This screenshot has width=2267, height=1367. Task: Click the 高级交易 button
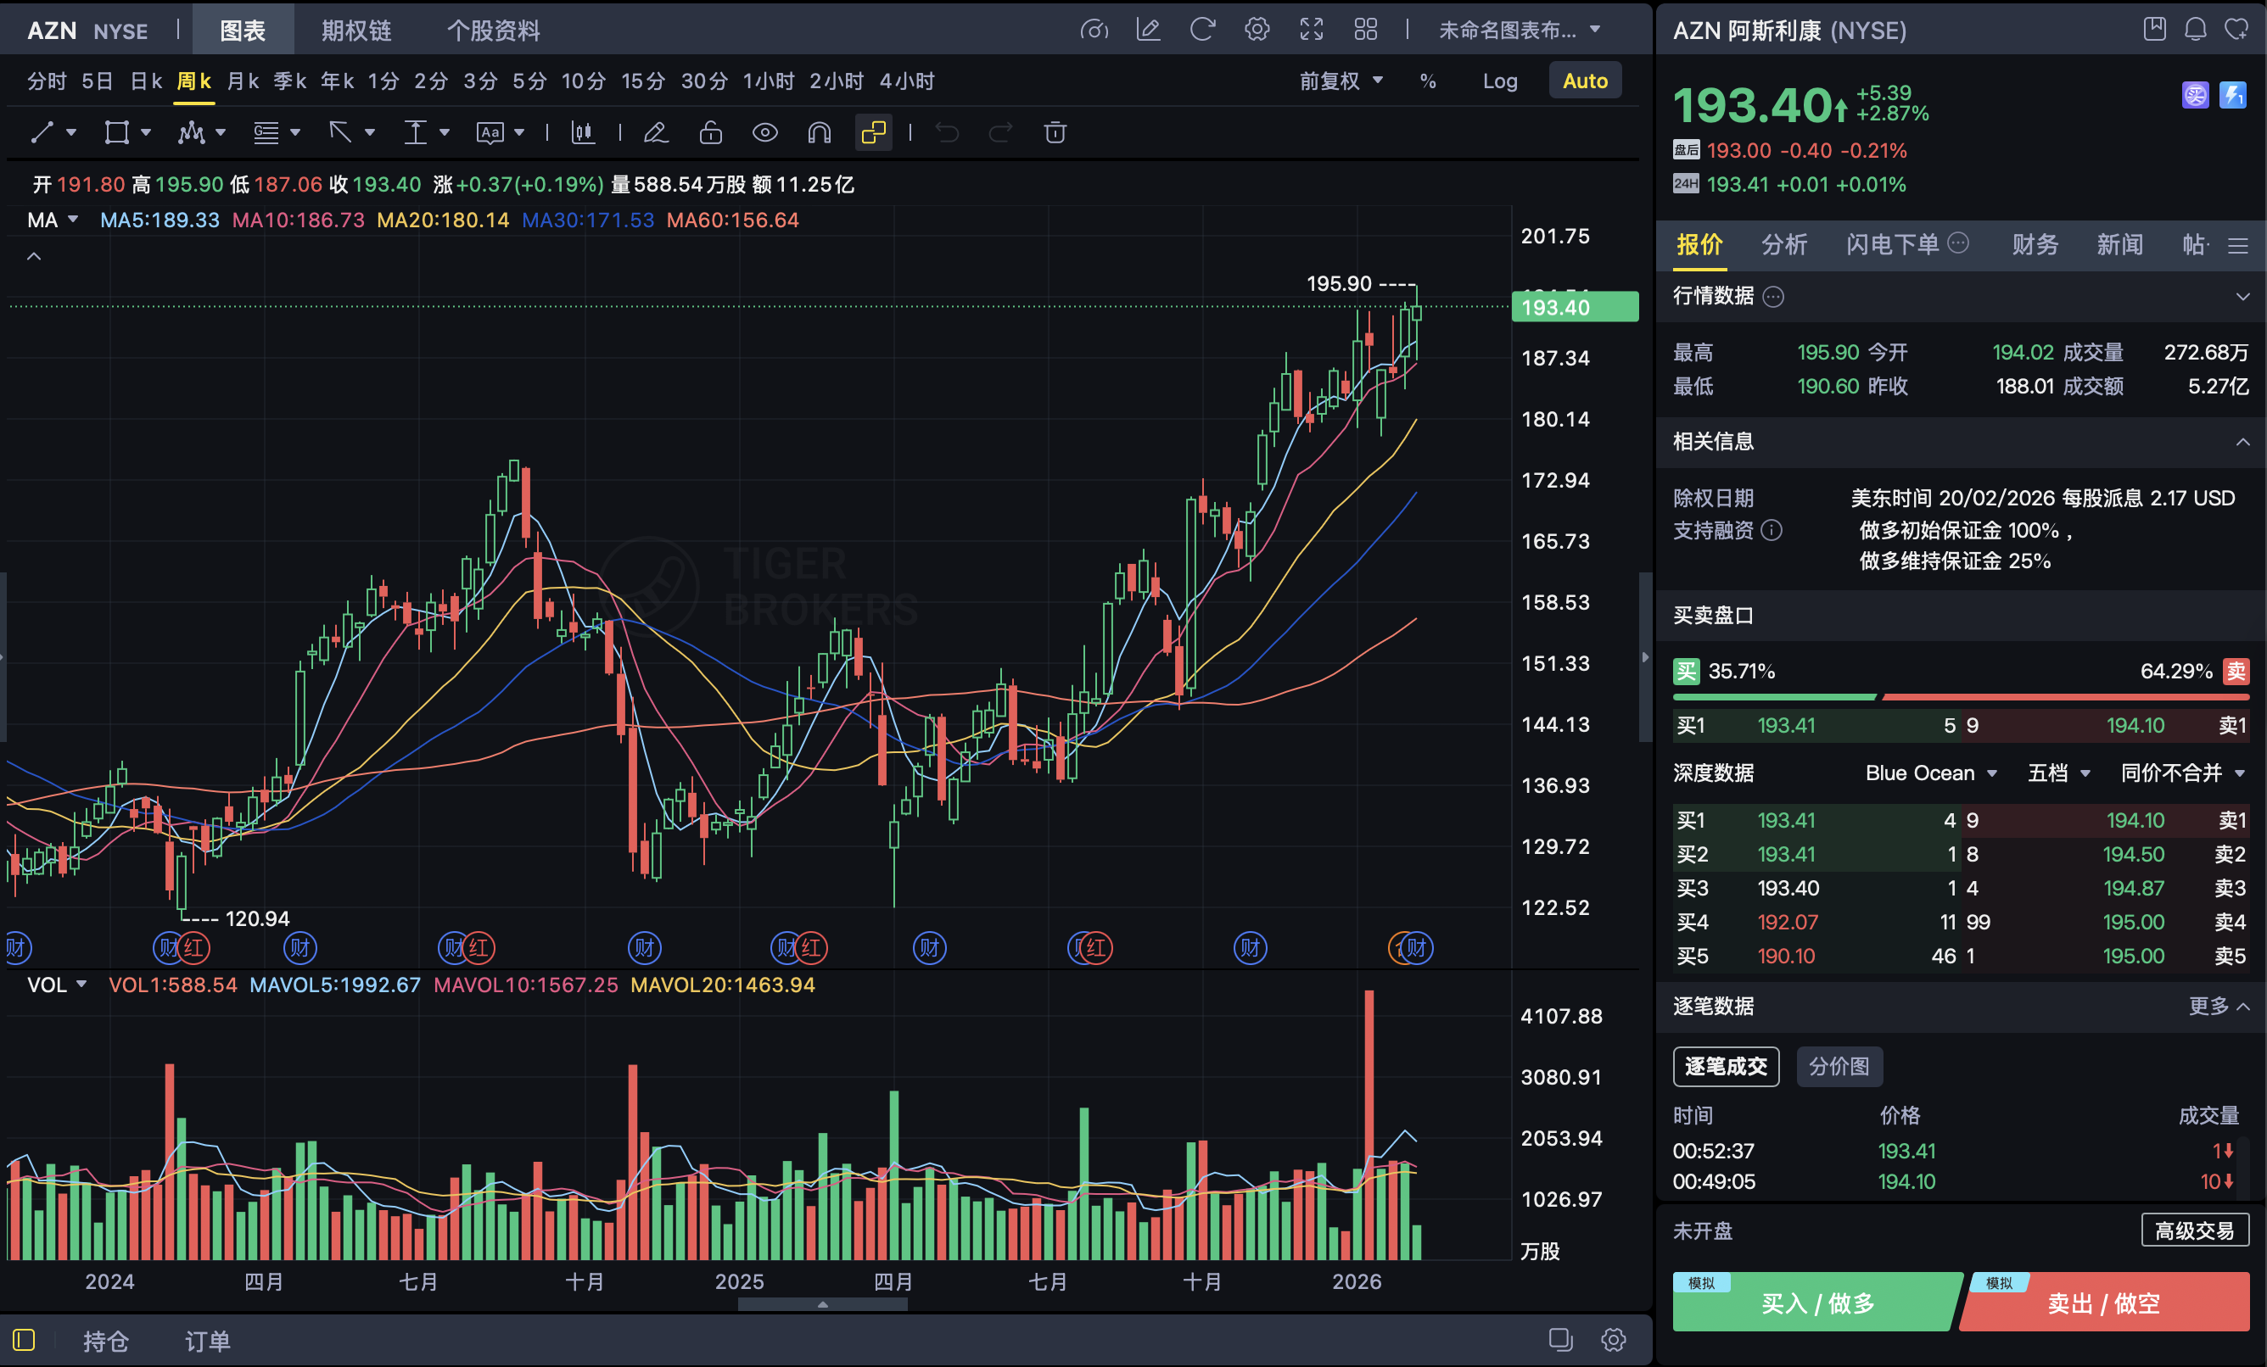(2194, 1230)
